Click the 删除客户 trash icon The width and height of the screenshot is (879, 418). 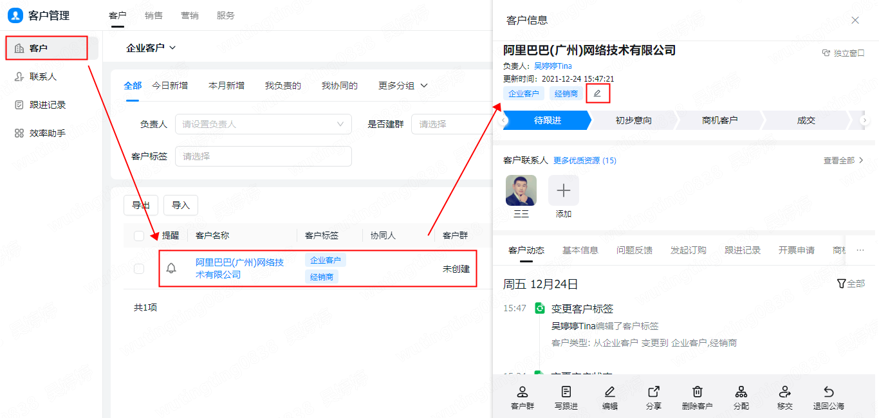(x=698, y=392)
